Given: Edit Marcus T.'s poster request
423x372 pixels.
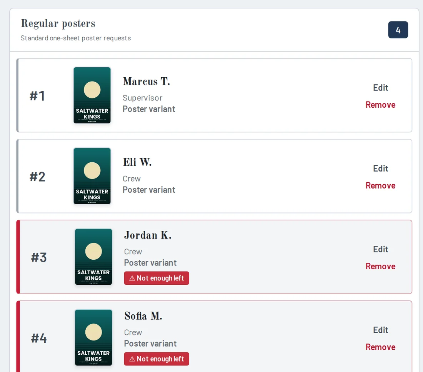Looking at the screenshot, I should coord(380,88).
